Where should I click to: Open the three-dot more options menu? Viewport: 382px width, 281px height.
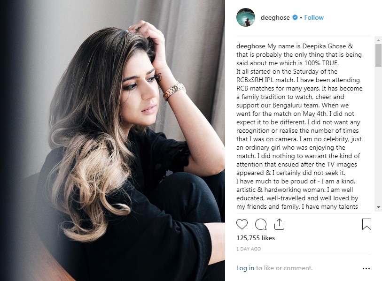pos(366,269)
